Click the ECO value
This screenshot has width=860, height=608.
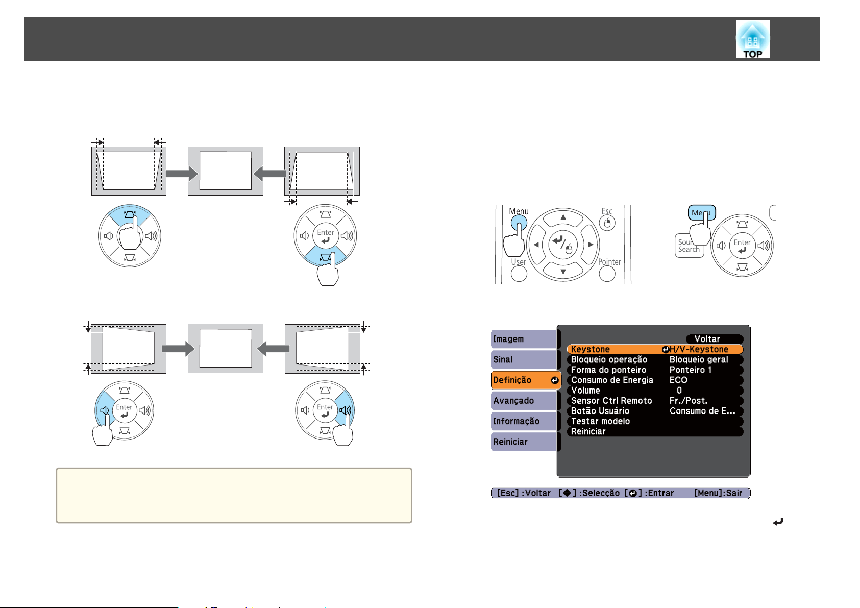(678, 380)
